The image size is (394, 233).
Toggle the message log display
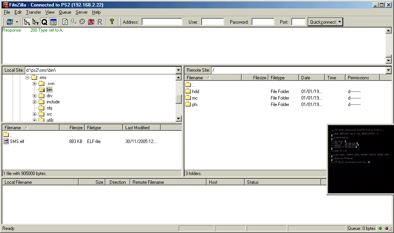click(53, 22)
